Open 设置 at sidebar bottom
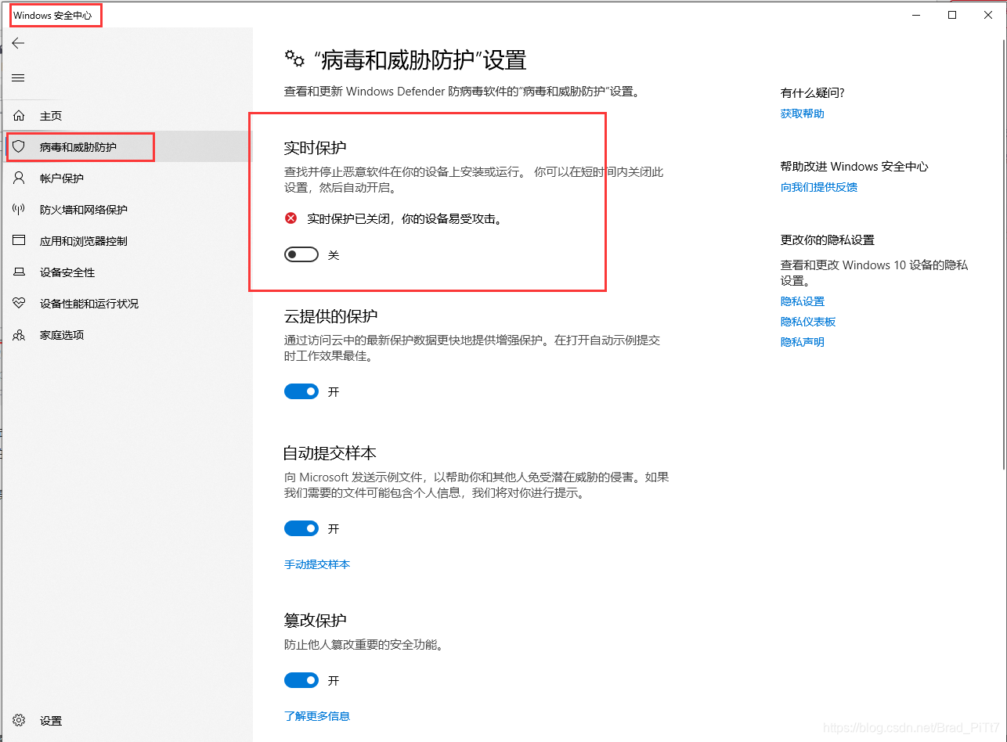 click(x=127, y=720)
